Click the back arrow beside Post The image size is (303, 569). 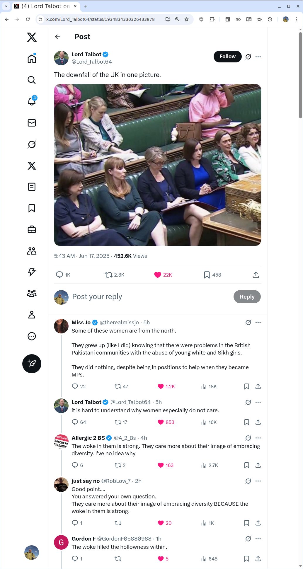[58, 37]
